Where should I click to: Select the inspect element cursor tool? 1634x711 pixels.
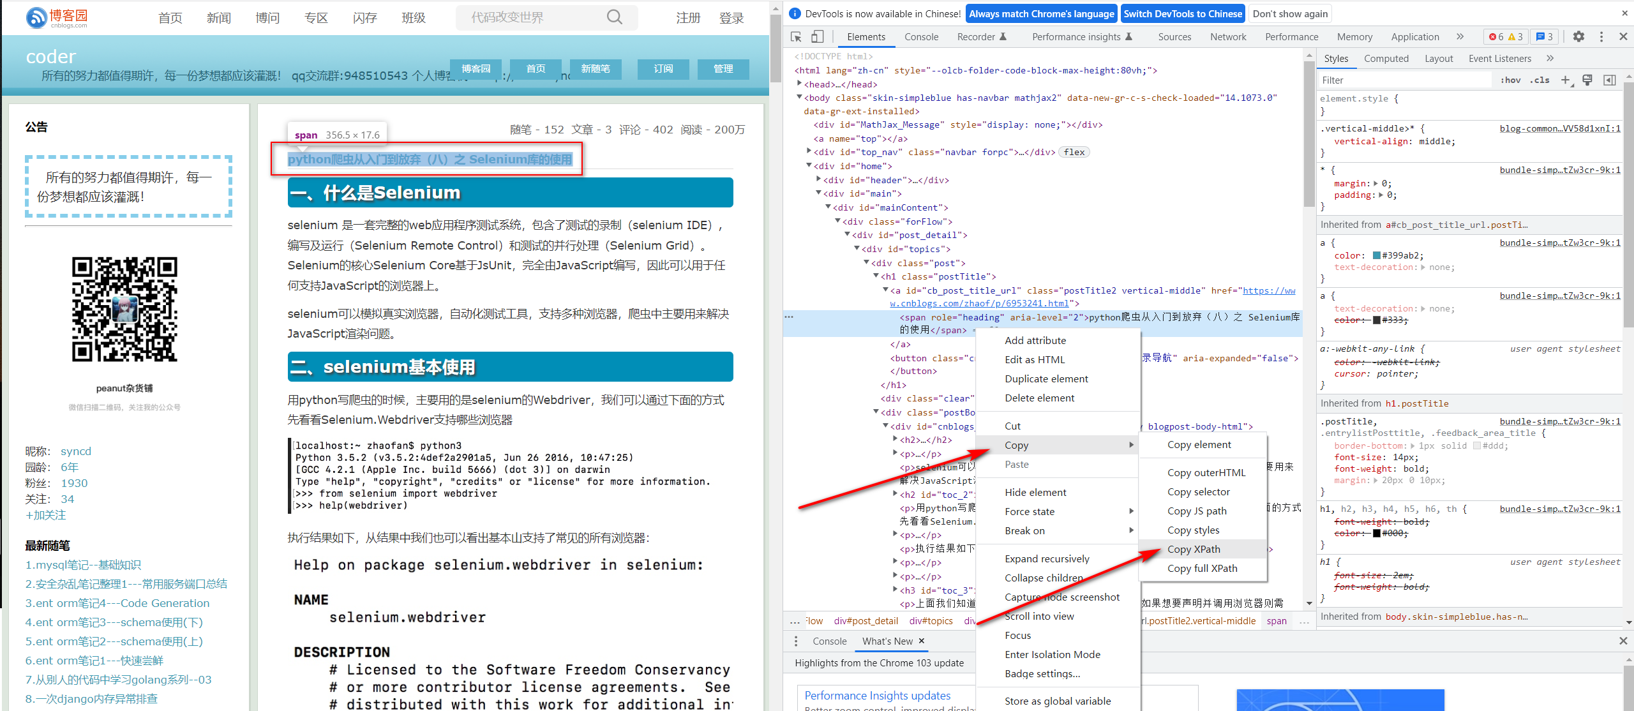point(795,36)
